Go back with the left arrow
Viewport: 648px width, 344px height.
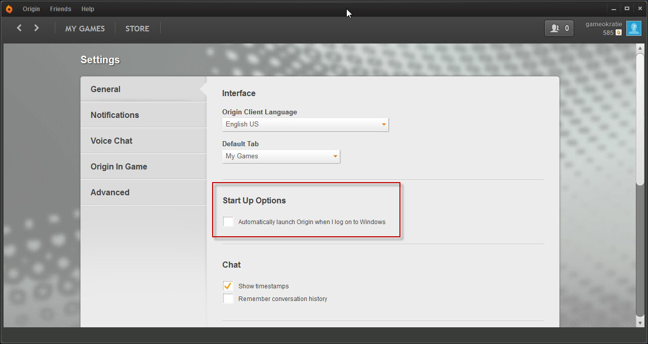coord(19,28)
